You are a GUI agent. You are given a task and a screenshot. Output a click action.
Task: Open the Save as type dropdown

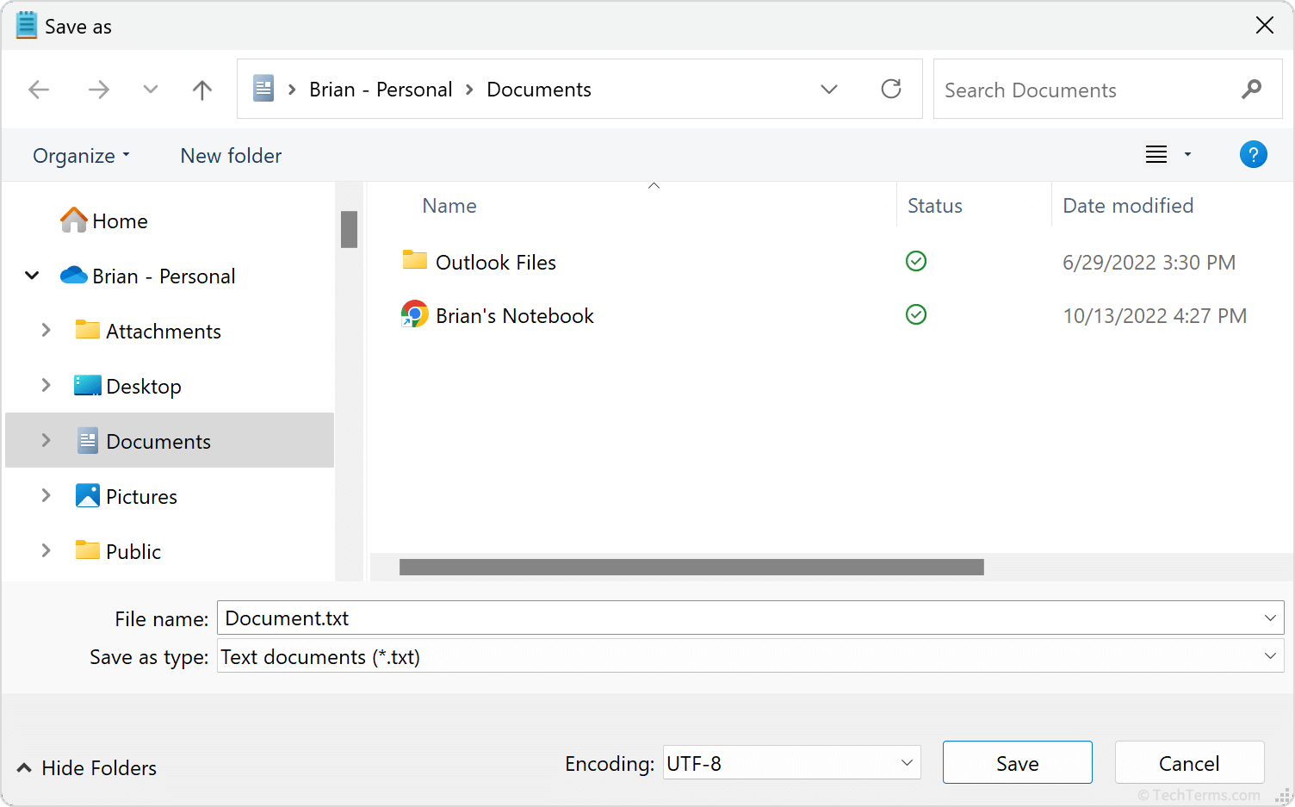(1272, 656)
